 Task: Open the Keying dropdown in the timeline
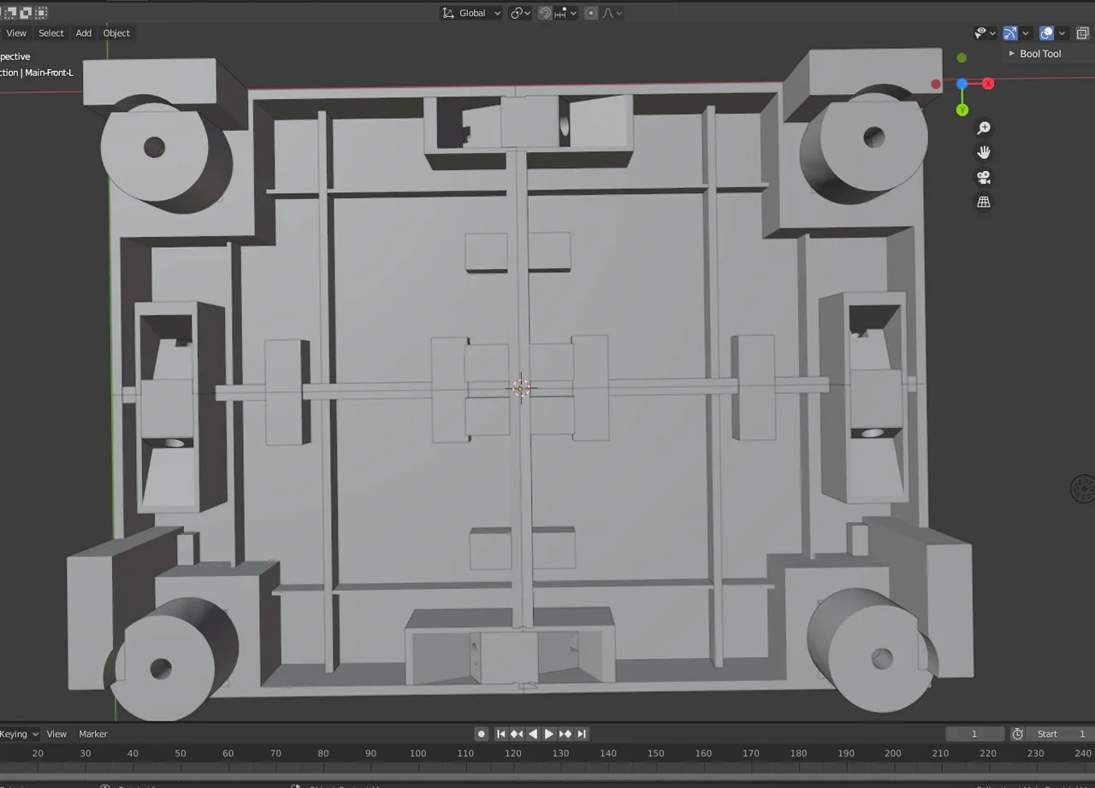pyautogui.click(x=19, y=734)
